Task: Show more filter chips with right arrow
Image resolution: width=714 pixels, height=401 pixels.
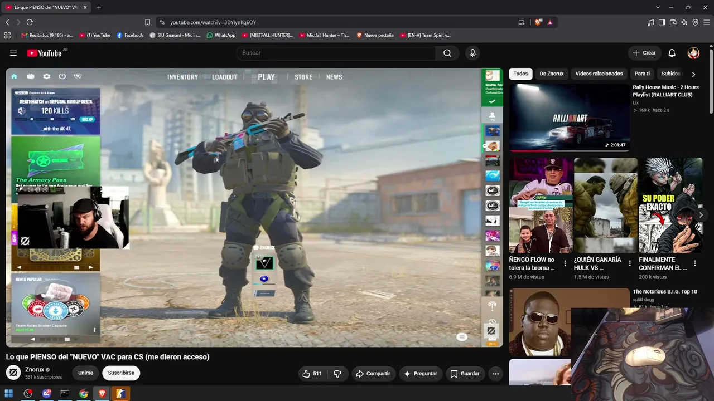Action: click(x=693, y=74)
